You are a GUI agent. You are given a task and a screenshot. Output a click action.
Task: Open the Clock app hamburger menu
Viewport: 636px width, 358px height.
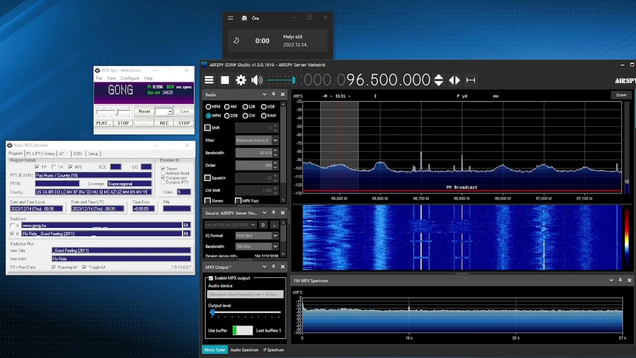point(231,18)
